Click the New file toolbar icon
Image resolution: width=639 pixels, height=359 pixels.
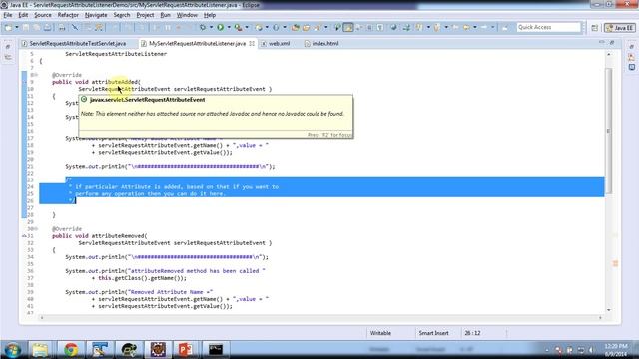click(8, 27)
